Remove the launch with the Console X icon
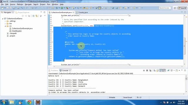 click(147, 71)
